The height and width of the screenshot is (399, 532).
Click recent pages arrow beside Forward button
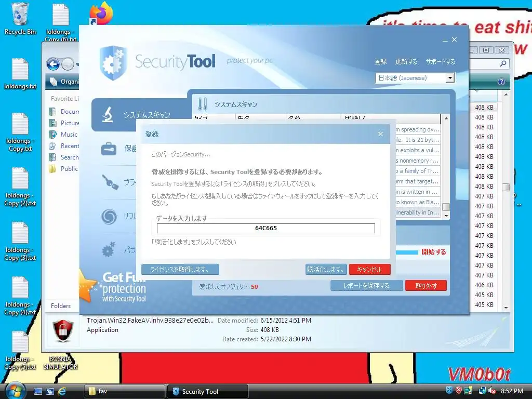(77, 64)
